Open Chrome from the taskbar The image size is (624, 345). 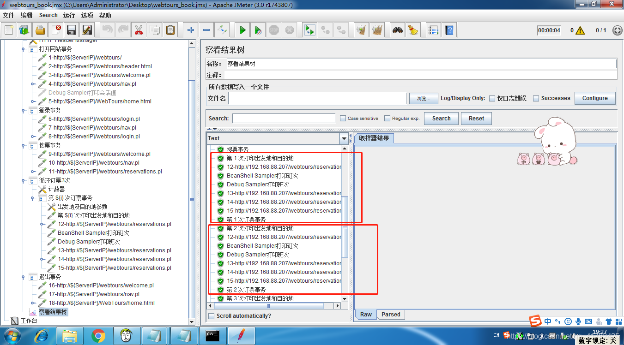(98, 335)
